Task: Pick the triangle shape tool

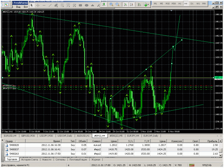Action: coord(93,6)
